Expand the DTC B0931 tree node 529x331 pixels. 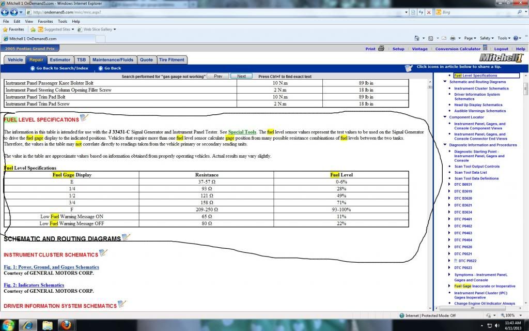(x=449, y=185)
